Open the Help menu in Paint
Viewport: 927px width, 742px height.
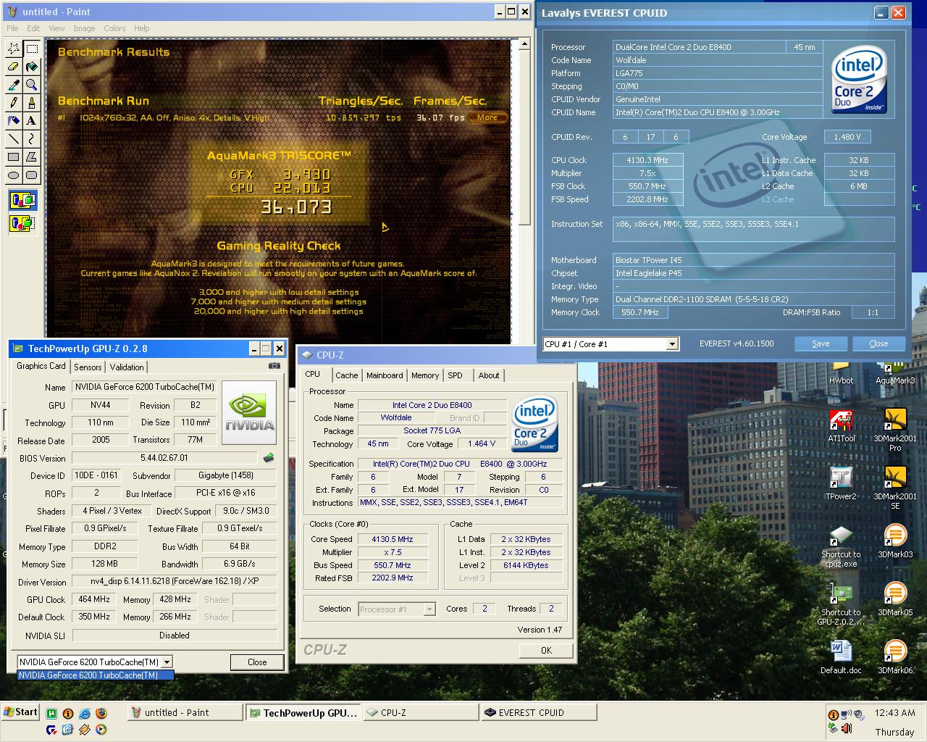[141, 28]
